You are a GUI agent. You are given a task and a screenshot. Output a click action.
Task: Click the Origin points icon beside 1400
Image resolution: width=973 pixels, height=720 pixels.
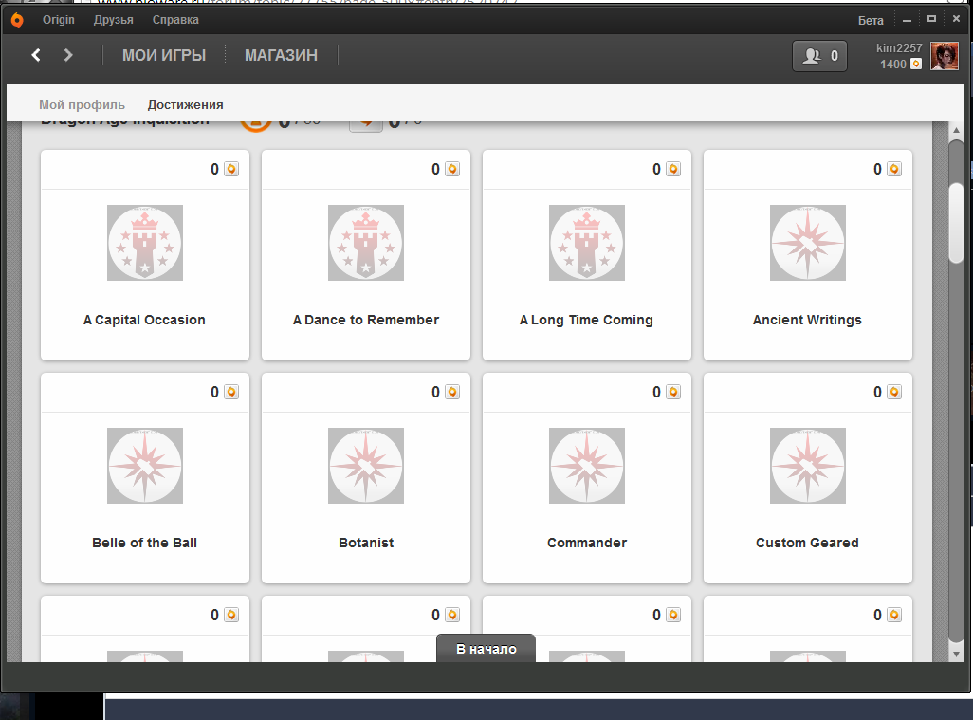(x=916, y=64)
